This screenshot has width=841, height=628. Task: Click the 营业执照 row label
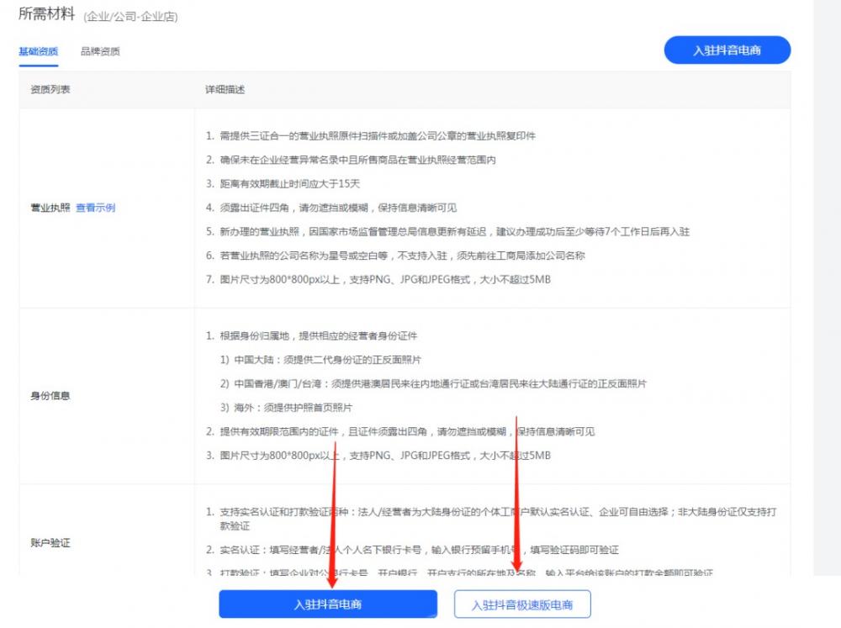[x=50, y=208]
